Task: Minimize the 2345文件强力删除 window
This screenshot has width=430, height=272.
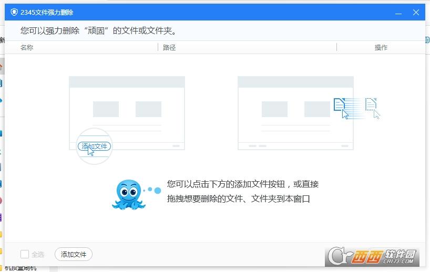Action: point(398,13)
